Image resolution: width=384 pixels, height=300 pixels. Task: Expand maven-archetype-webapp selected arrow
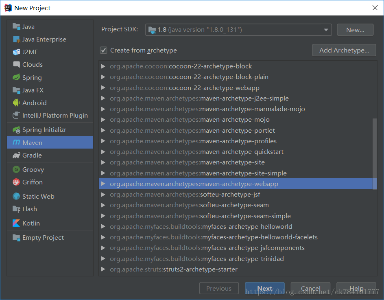tap(103, 184)
